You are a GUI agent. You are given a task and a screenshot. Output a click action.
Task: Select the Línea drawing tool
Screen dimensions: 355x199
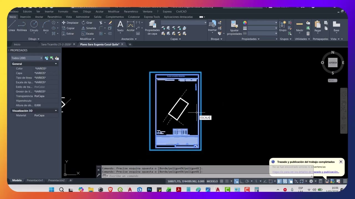pyautogui.click(x=12, y=27)
